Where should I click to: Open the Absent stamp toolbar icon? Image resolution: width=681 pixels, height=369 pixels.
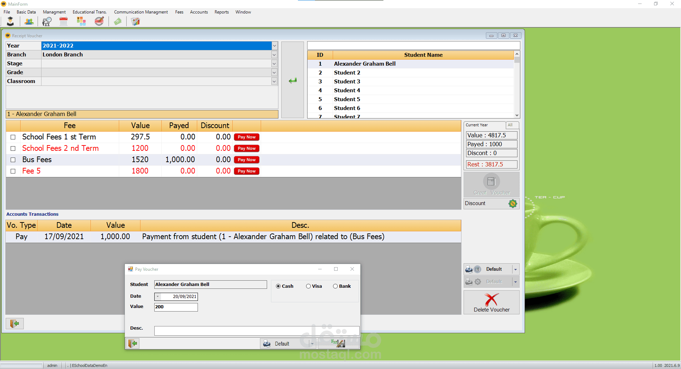(x=99, y=21)
